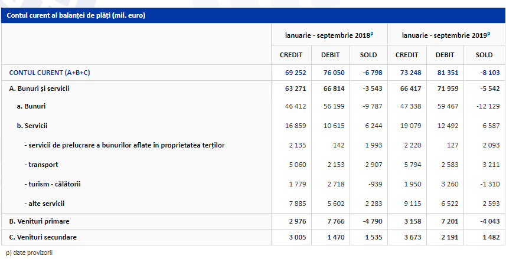The width and height of the screenshot is (506, 259).
Task: Click the 'p) date provizorii' footnote
Action: pyautogui.click(x=29, y=253)
